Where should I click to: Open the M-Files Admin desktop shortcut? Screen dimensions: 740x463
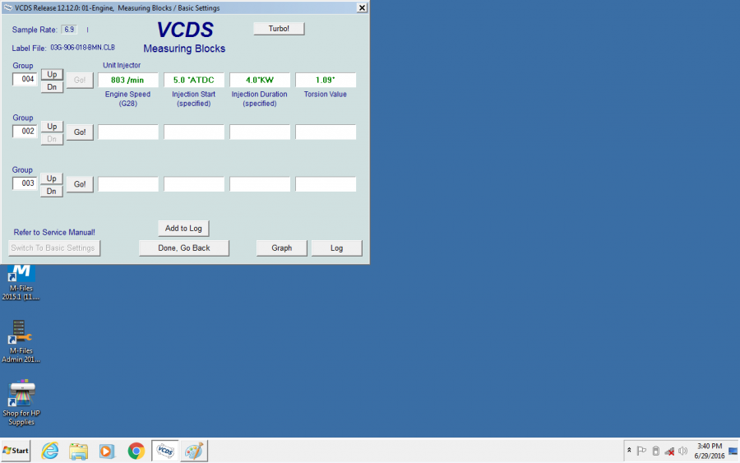21,337
